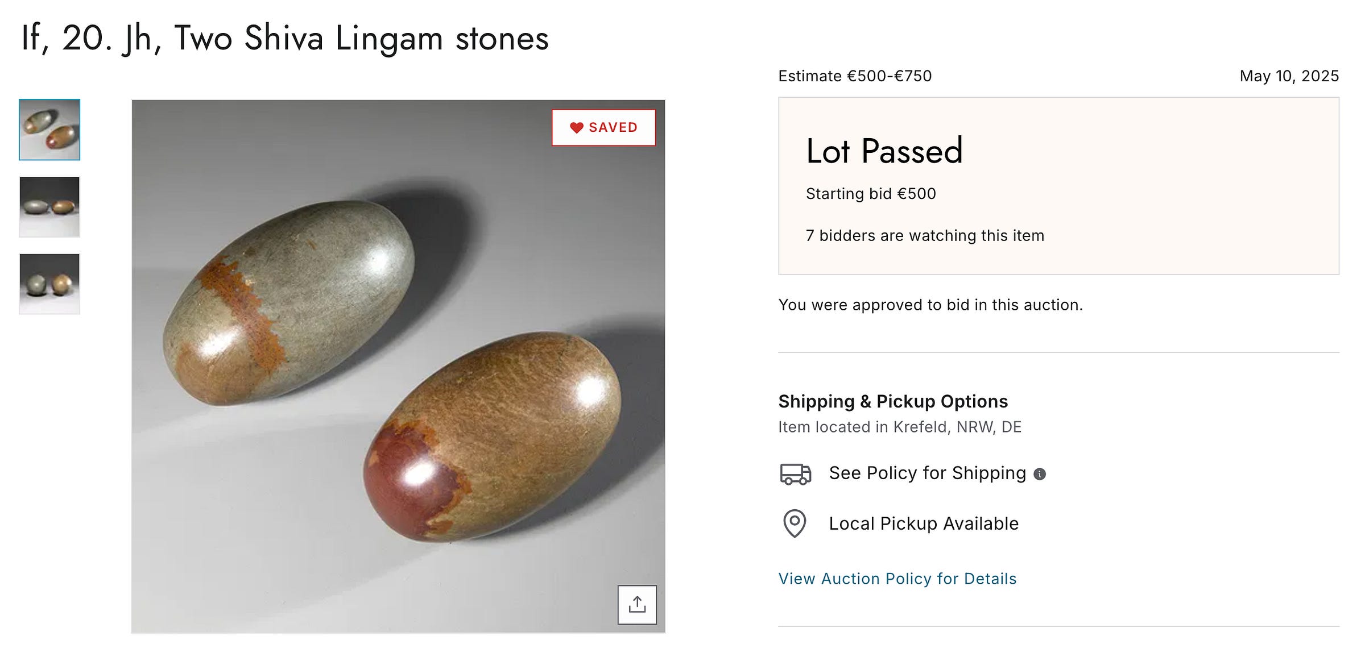Click the info icon beside shipping policy
The image size is (1365, 661).
[x=1040, y=474]
